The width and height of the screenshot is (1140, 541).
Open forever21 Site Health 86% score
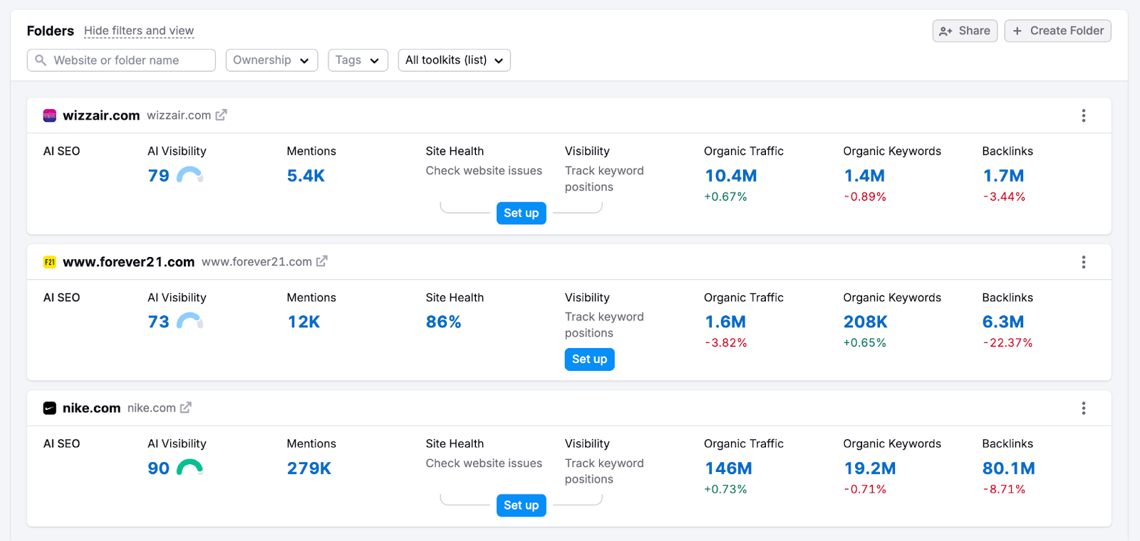tap(443, 322)
